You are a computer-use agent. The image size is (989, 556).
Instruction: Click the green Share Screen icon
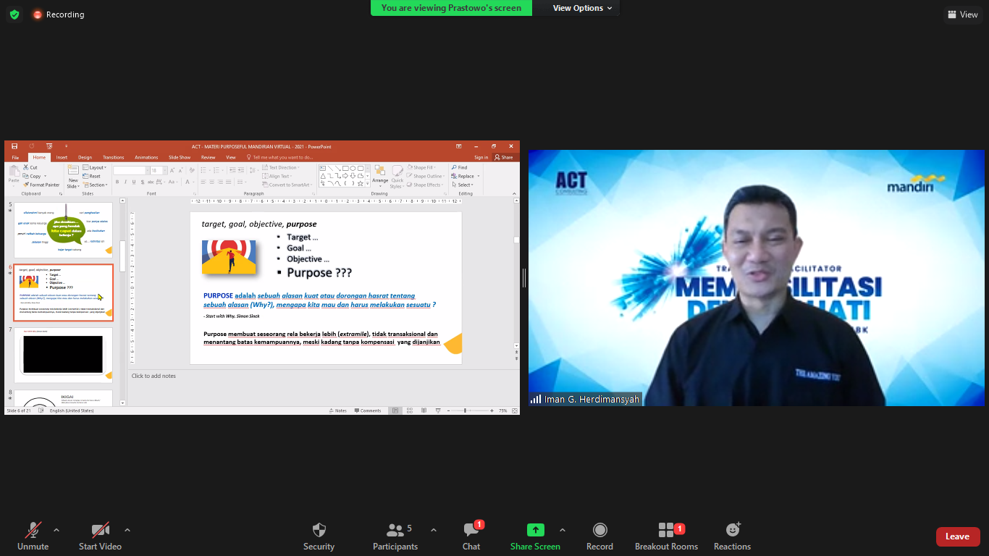point(535,530)
